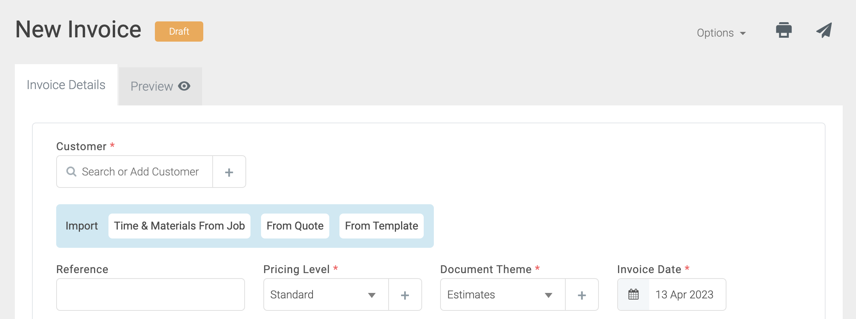The image size is (856, 319).
Task: Click the Reference input field
Action: 151,294
